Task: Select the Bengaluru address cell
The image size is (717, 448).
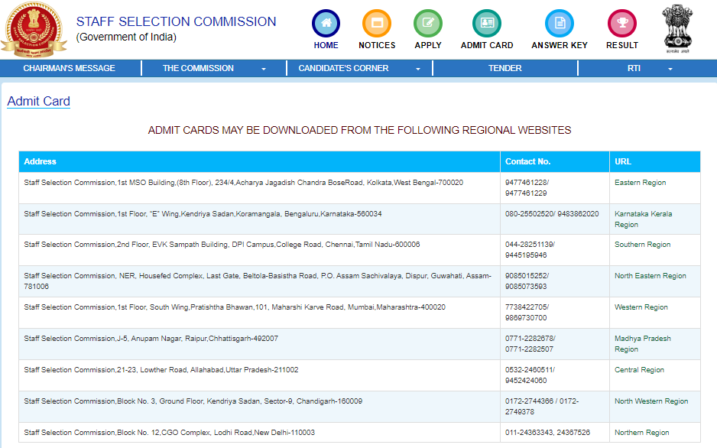Action: [259, 219]
